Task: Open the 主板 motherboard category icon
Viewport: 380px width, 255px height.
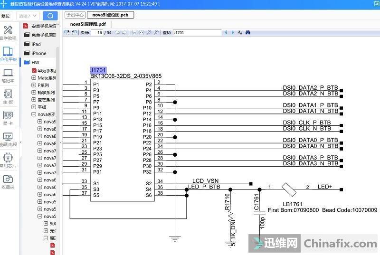Action: [8, 96]
